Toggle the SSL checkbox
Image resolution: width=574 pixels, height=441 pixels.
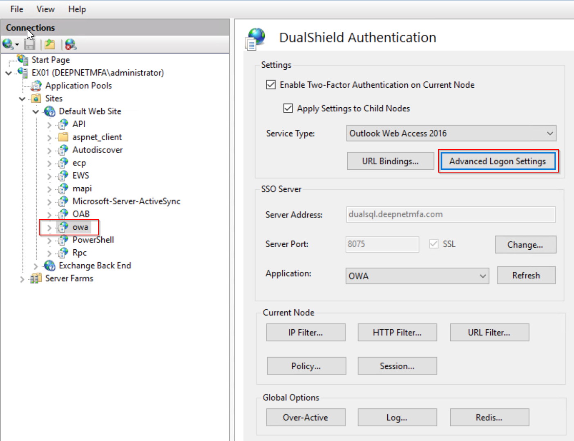[434, 244]
